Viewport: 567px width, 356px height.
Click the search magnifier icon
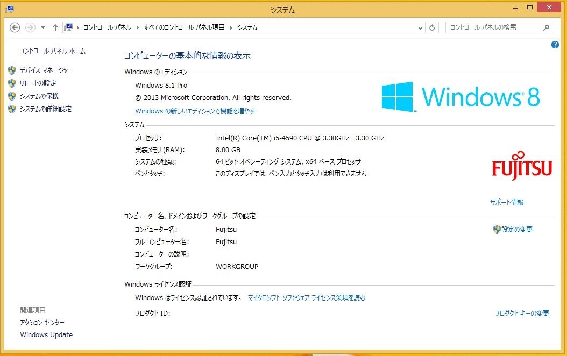pos(546,27)
